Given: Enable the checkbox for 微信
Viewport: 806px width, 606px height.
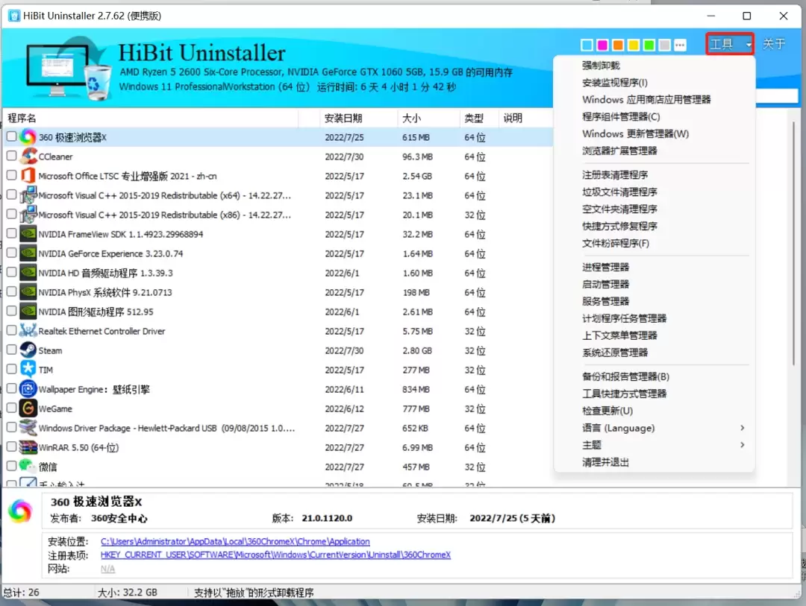Looking at the screenshot, I should tap(11, 466).
